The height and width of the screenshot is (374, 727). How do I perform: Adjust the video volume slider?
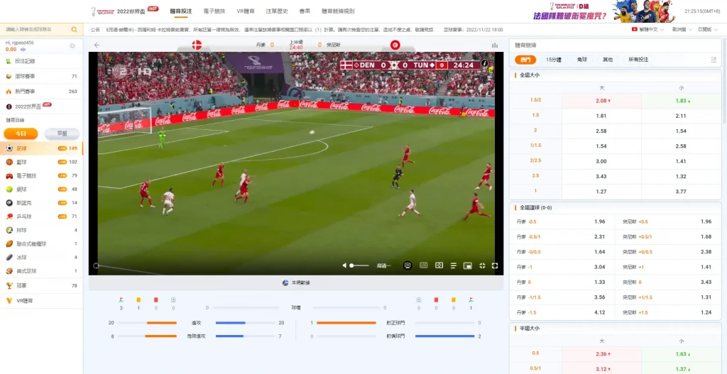(x=359, y=265)
